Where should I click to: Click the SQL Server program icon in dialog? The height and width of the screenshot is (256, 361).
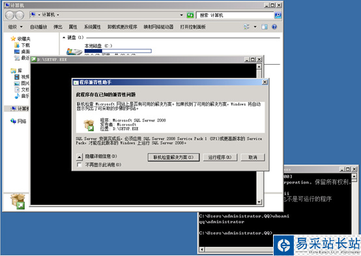tap(89, 125)
